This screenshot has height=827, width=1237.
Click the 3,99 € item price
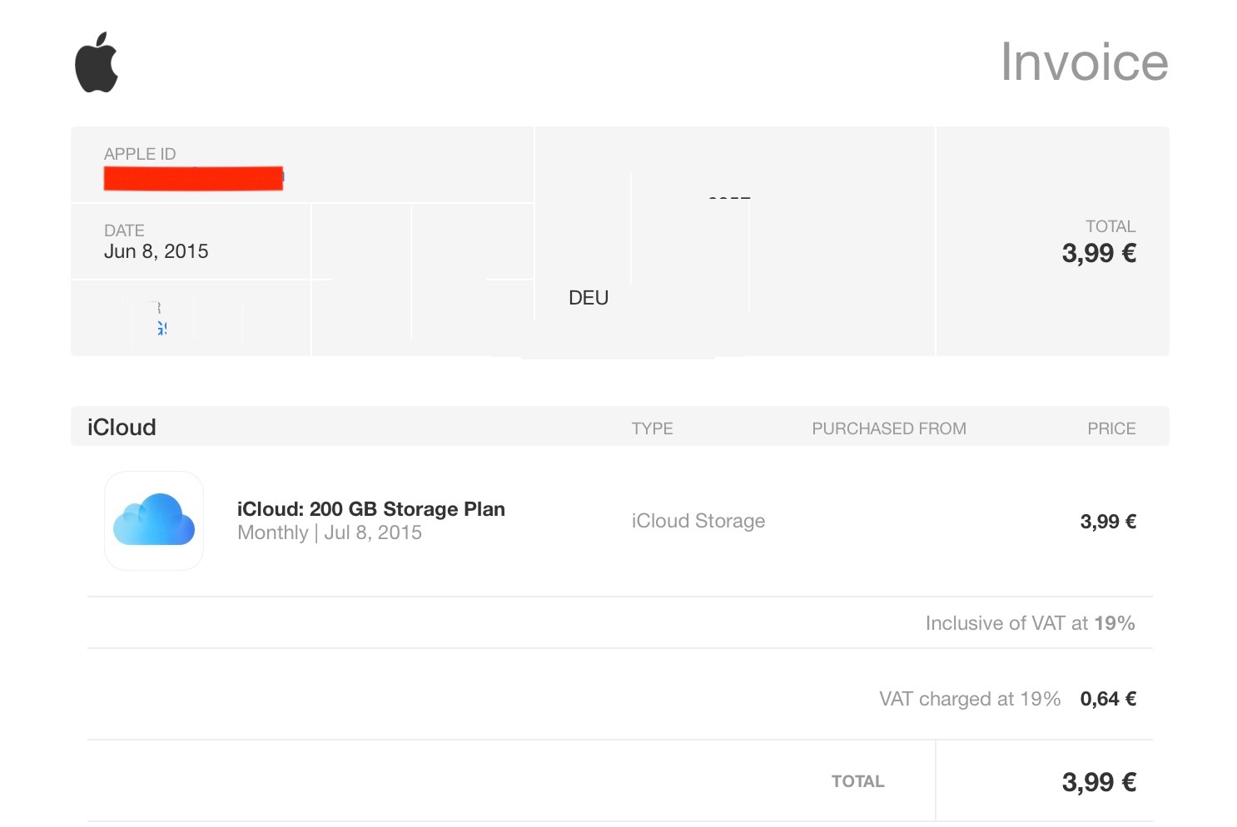pos(1108,522)
